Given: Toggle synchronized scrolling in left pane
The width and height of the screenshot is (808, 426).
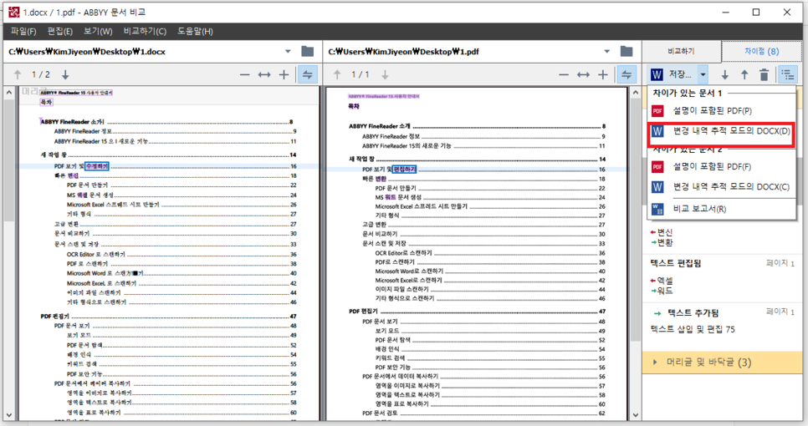Looking at the screenshot, I should click(307, 74).
